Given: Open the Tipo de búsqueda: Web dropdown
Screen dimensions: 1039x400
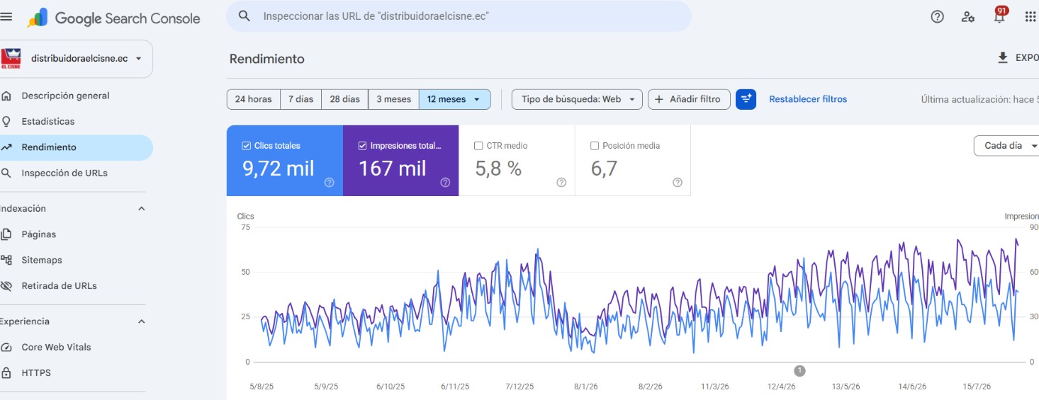Looking at the screenshot, I should pyautogui.click(x=577, y=99).
